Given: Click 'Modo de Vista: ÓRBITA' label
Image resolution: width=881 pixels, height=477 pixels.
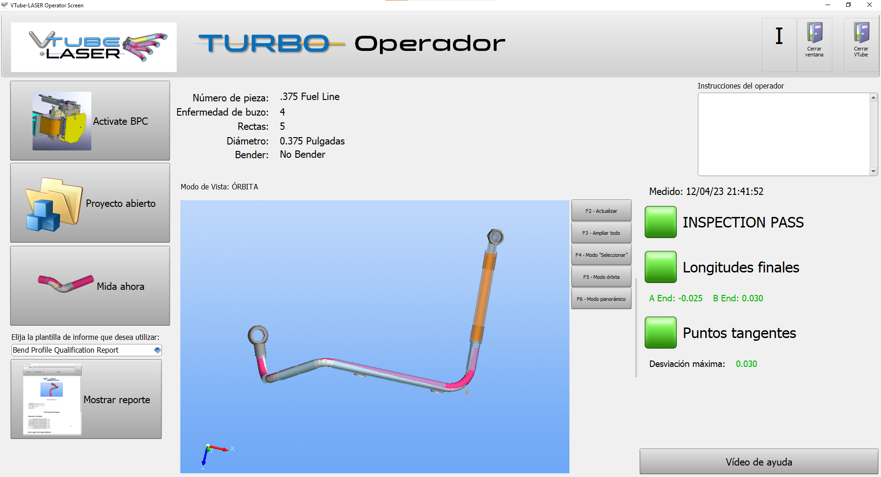Looking at the screenshot, I should pos(219,187).
